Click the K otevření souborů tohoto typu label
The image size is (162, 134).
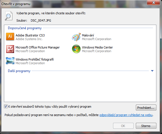50,107
